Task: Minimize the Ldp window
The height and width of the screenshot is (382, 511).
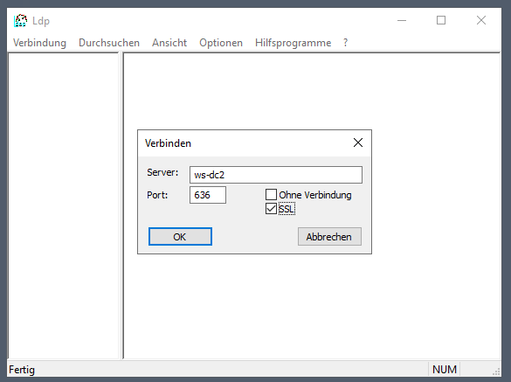Action: [402, 21]
